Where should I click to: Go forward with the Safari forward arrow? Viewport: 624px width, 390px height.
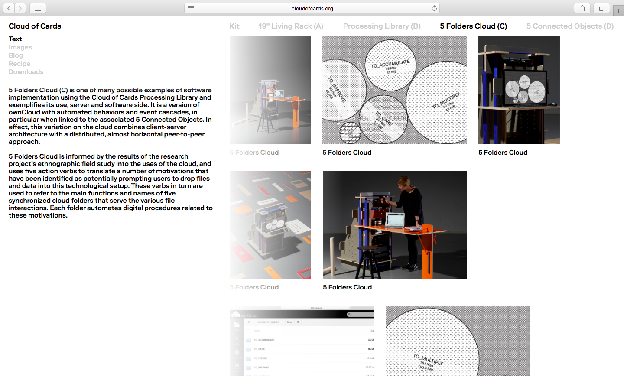[20, 8]
